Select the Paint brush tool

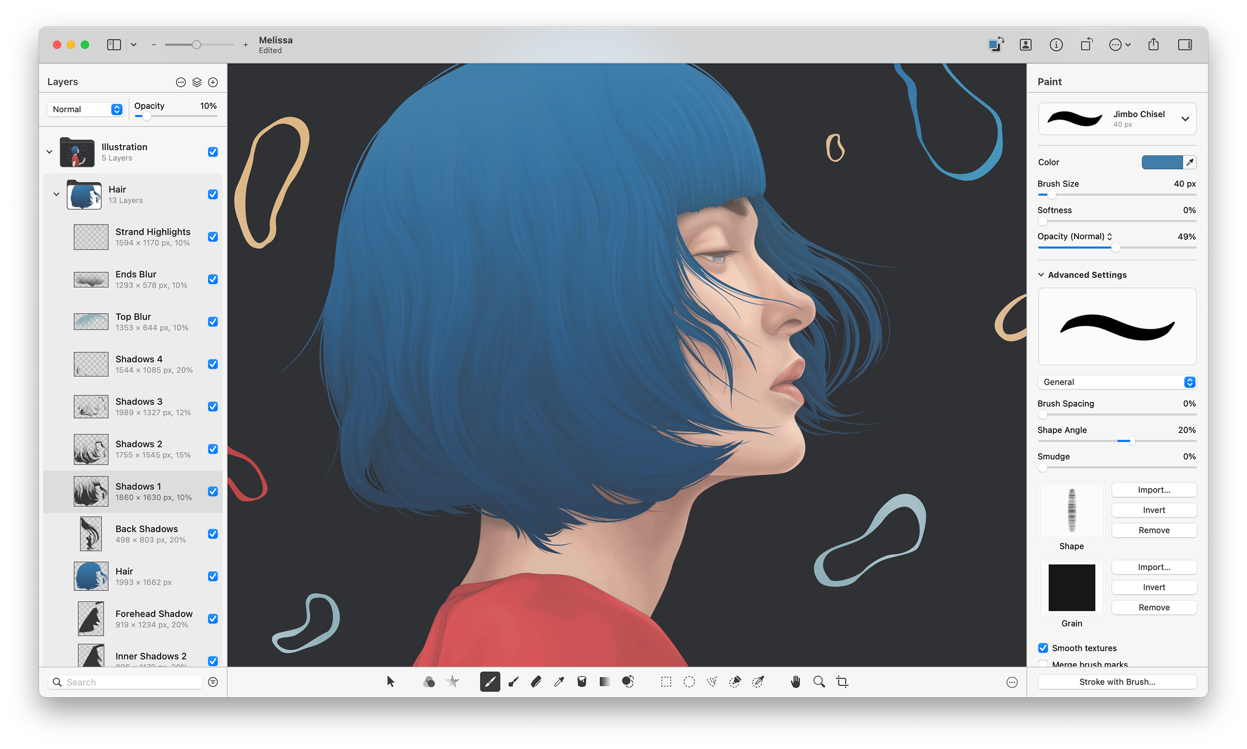tap(490, 682)
